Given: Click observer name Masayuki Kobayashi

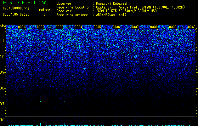Looking at the screenshot, I should [113, 3].
